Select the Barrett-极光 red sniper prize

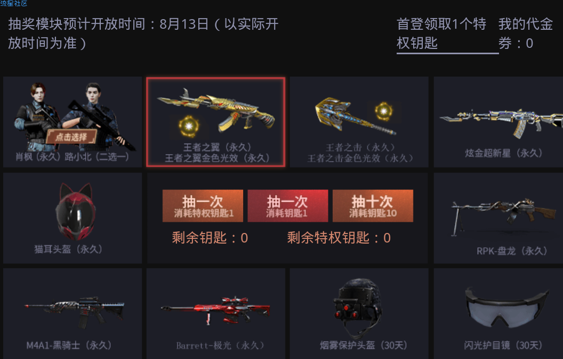tap(216, 313)
